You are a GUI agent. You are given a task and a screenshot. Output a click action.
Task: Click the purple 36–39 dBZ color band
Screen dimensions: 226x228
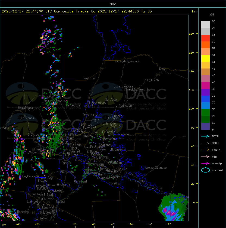click(205, 92)
